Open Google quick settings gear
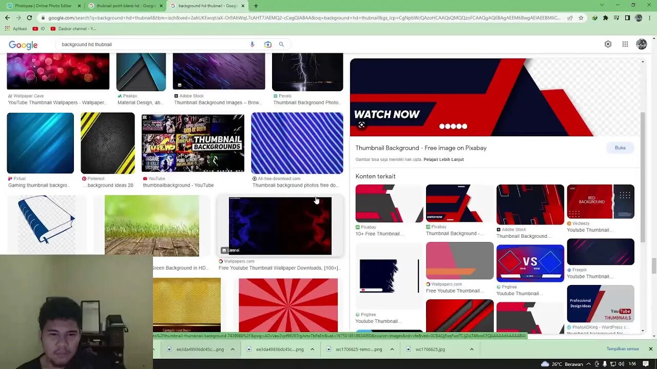This screenshot has width=657, height=369. tap(608, 44)
